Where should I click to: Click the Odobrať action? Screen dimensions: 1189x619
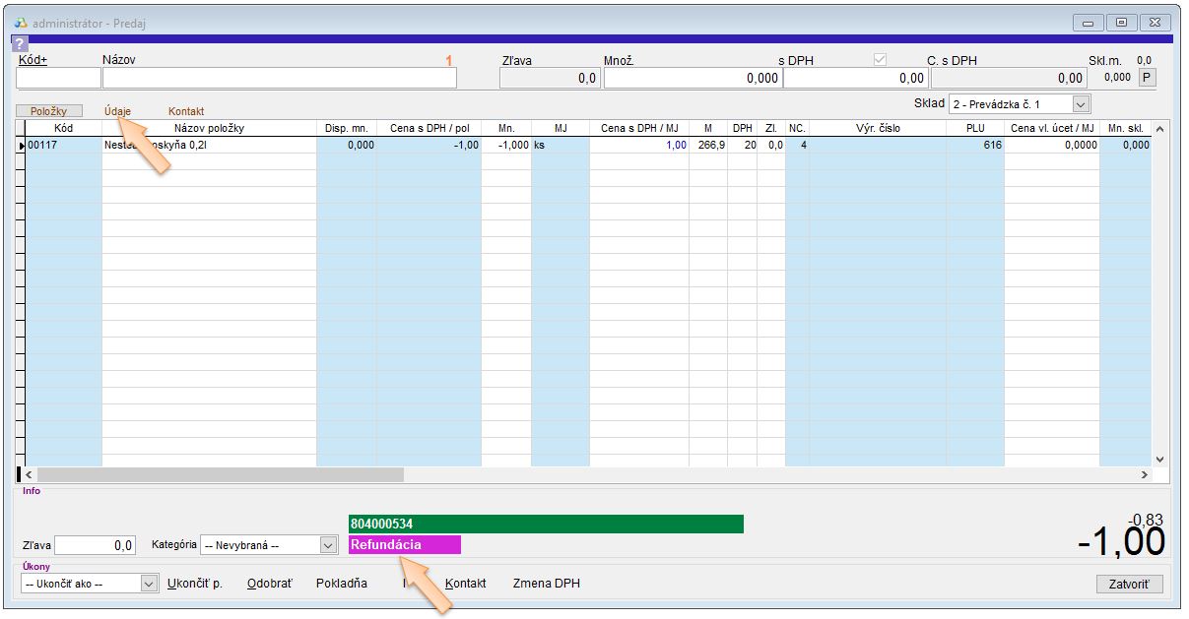click(269, 584)
